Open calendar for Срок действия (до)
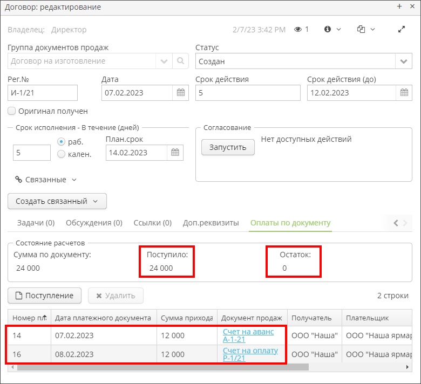421x384 pixels. coord(404,93)
